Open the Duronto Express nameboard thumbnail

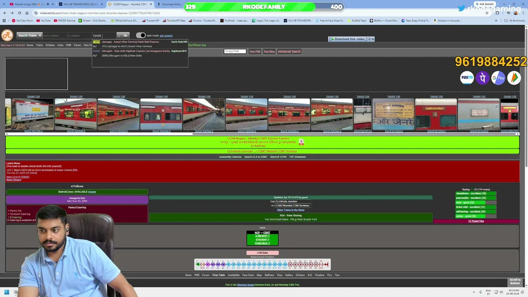pos(394,114)
